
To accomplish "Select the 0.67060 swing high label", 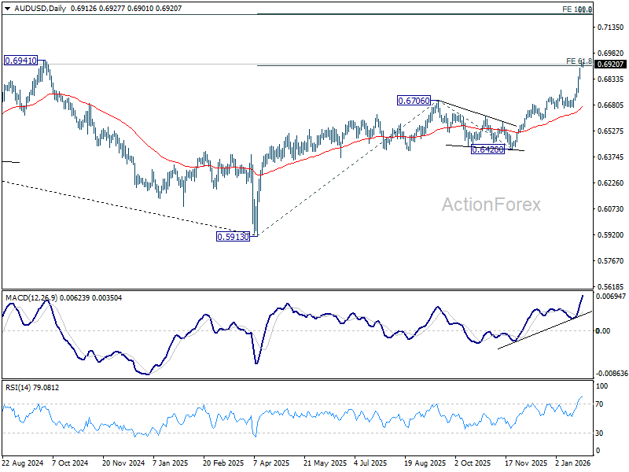I will coord(414,101).
